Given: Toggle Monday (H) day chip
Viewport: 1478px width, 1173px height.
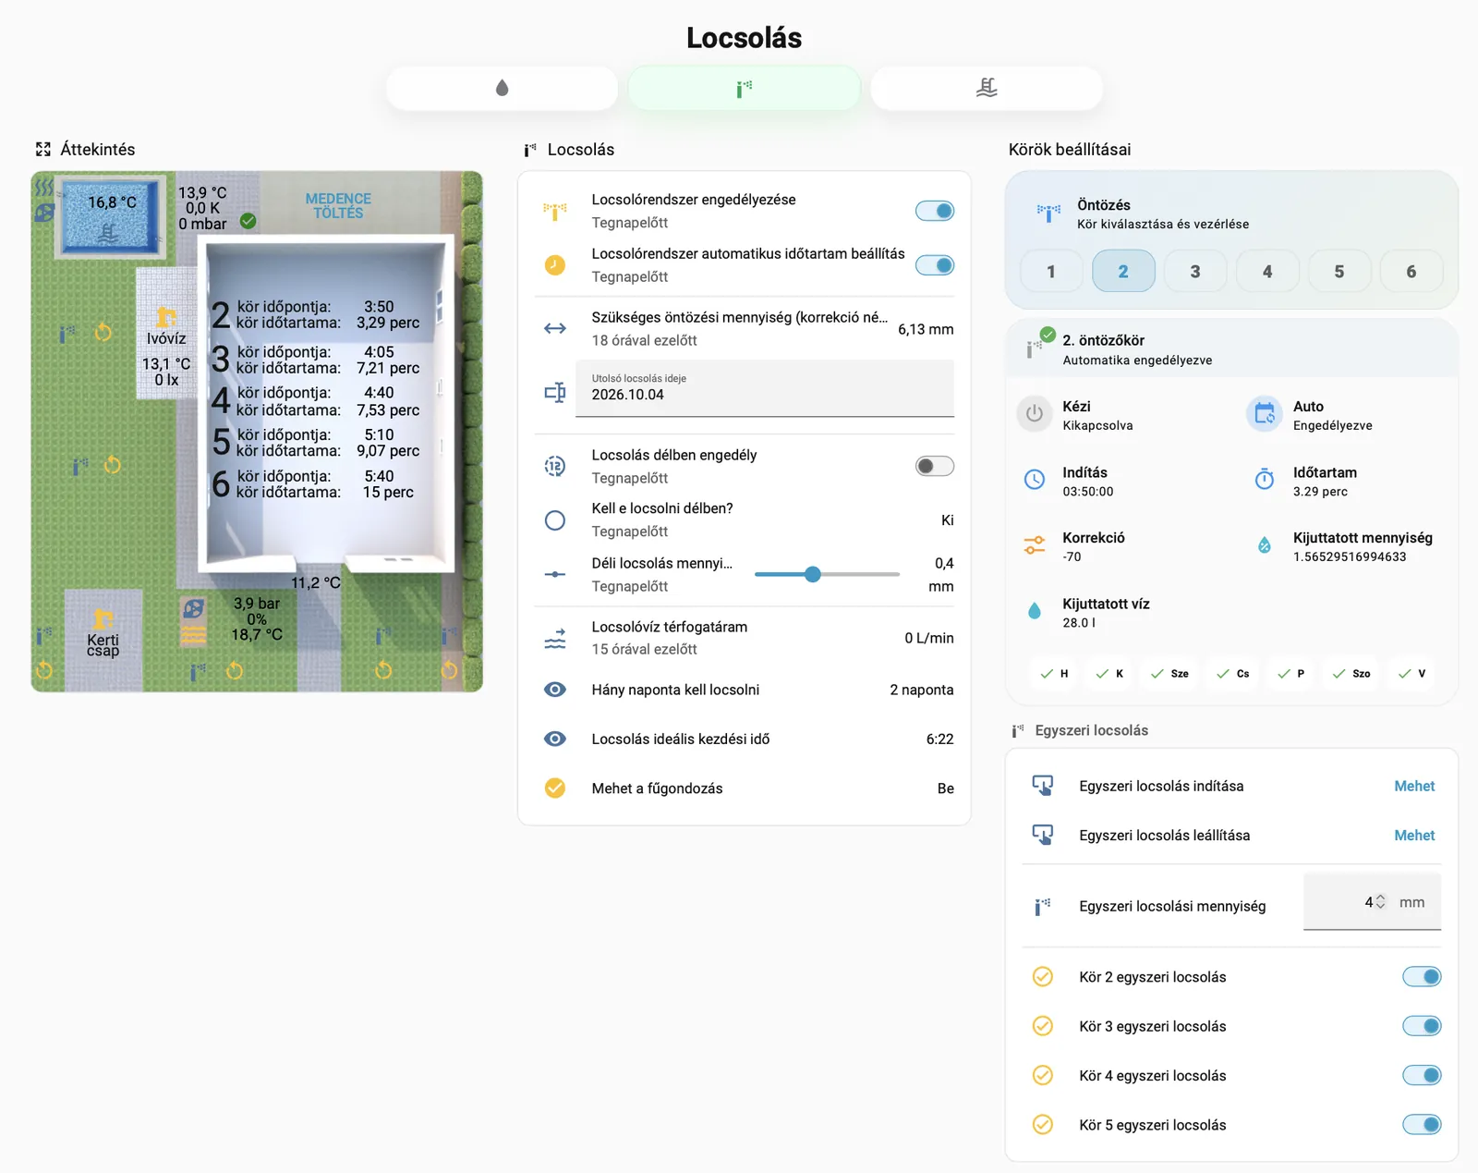Looking at the screenshot, I should point(1054,674).
